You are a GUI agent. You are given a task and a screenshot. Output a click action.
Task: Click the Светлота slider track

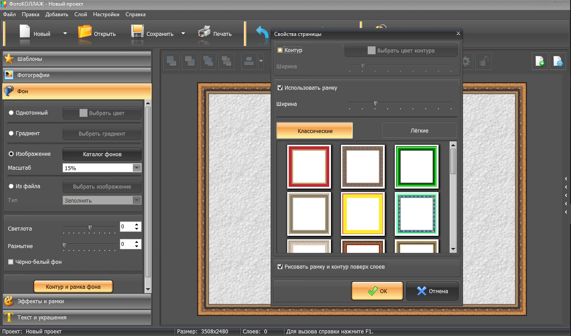[90, 227]
